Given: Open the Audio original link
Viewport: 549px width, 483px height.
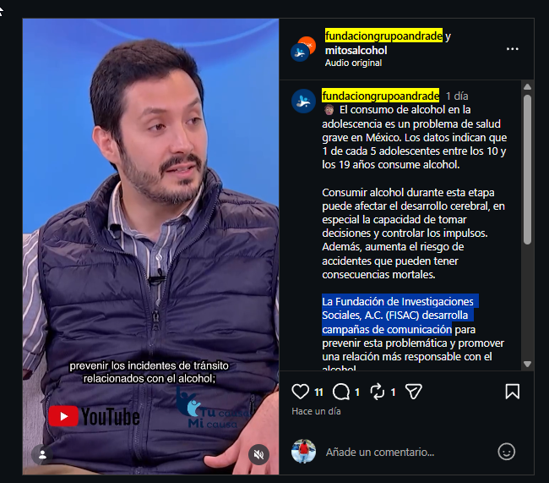Looking at the screenshot, I should pos(353,63).
